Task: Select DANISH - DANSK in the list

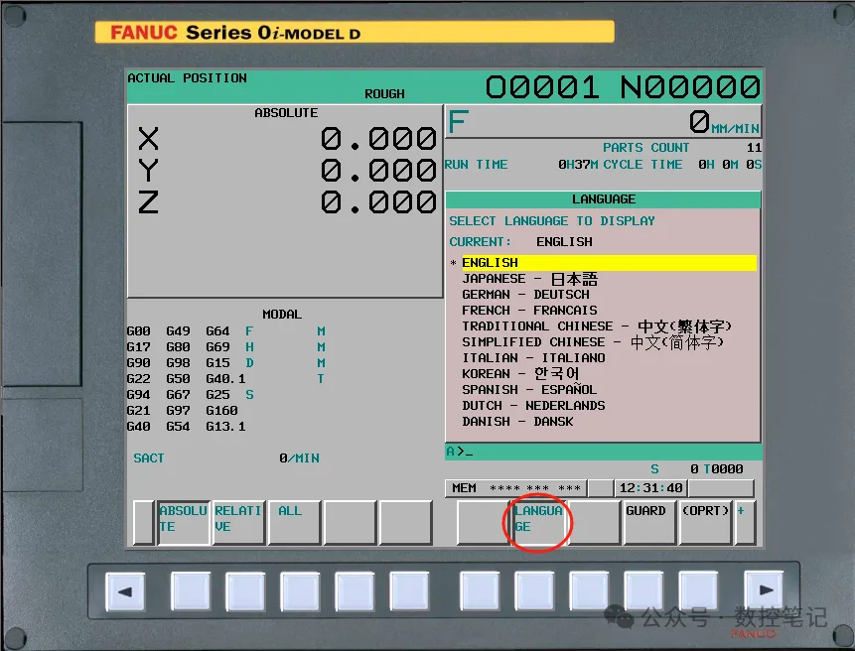Action: coord(517,421)
